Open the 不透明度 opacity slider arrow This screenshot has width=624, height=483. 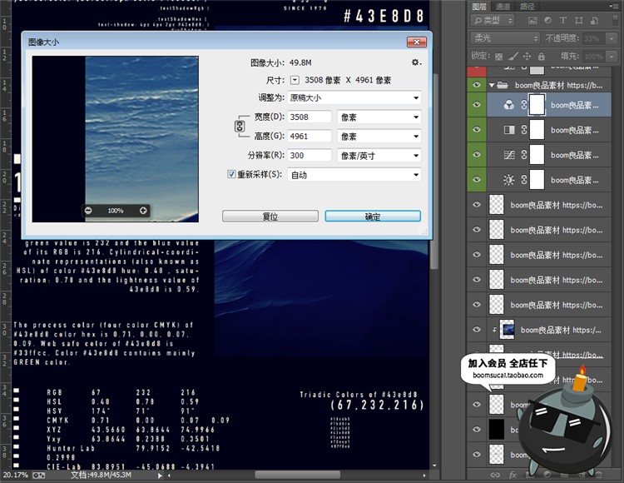tap(612, 38)
